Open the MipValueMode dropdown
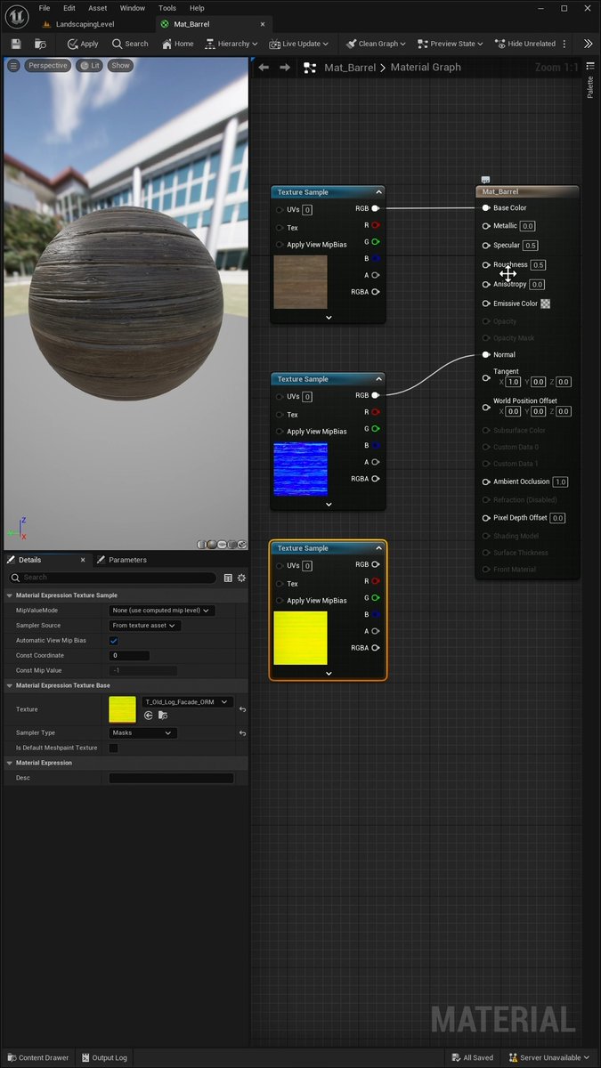Screen dimensions: 601x1068 (162, 611)
